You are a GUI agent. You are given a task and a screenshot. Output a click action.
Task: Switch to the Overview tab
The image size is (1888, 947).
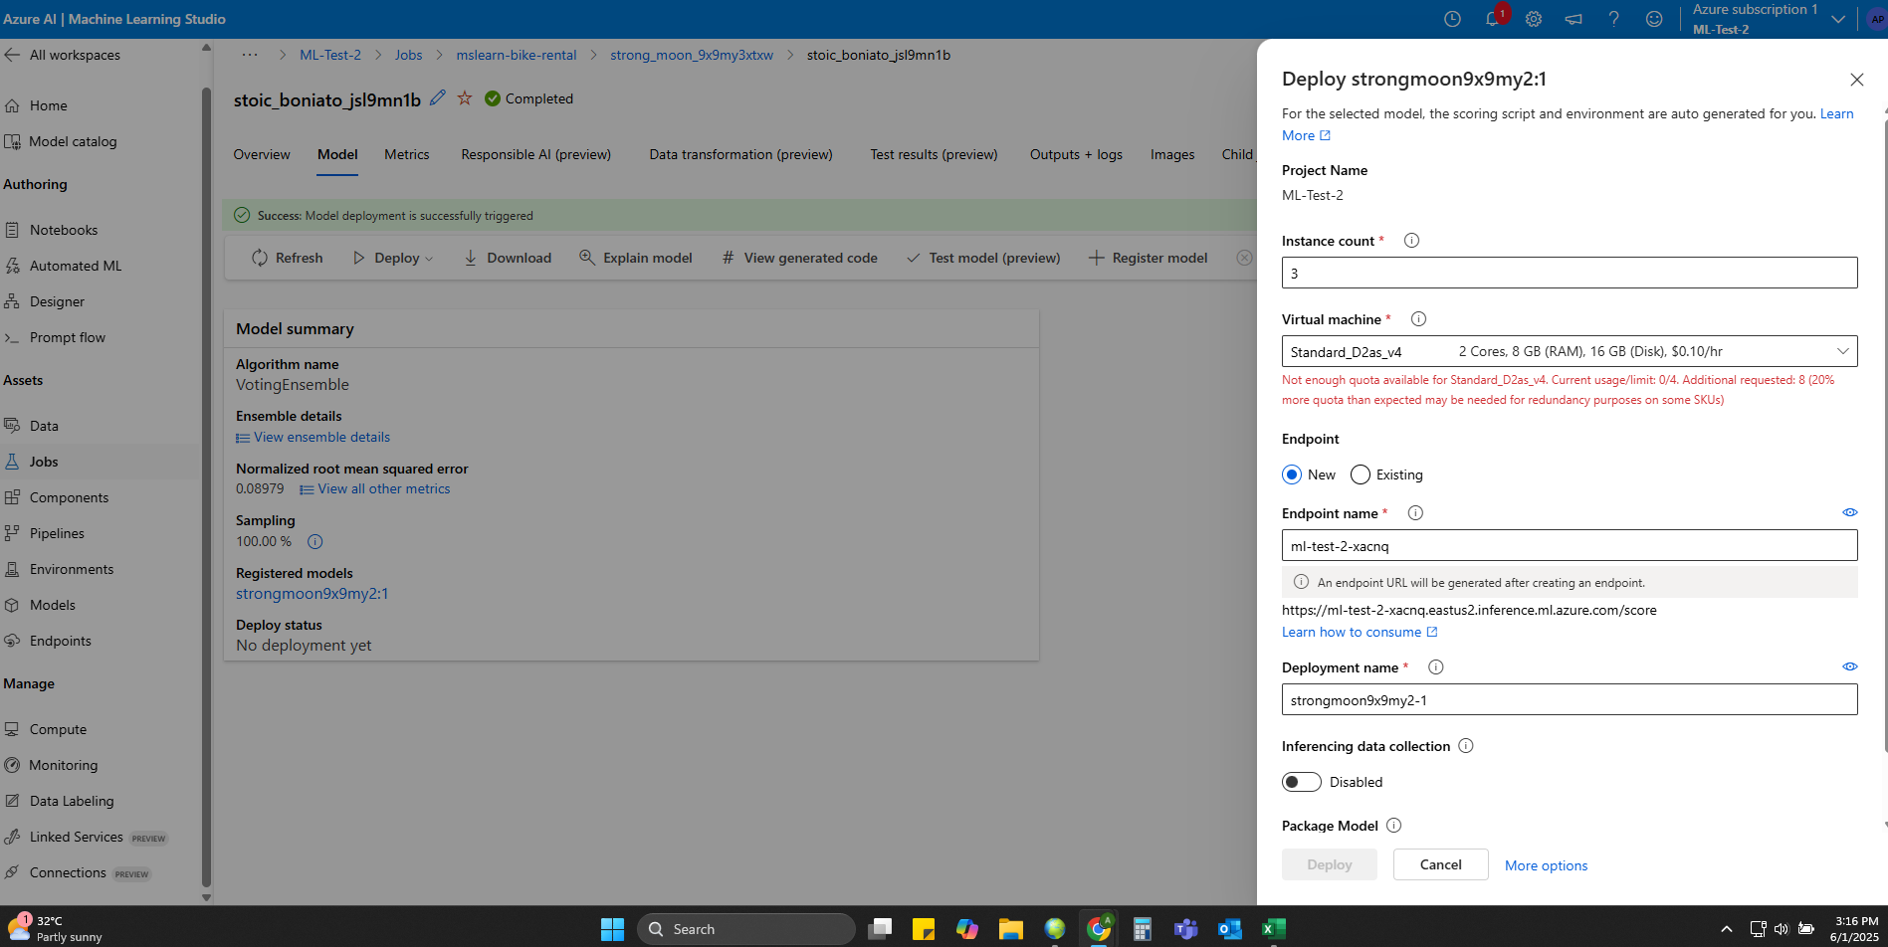[x=262, y=154]
